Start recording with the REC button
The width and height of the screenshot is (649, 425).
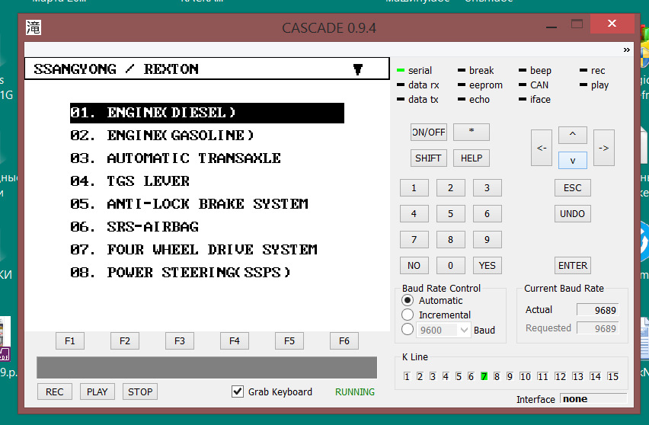point(55,392)
